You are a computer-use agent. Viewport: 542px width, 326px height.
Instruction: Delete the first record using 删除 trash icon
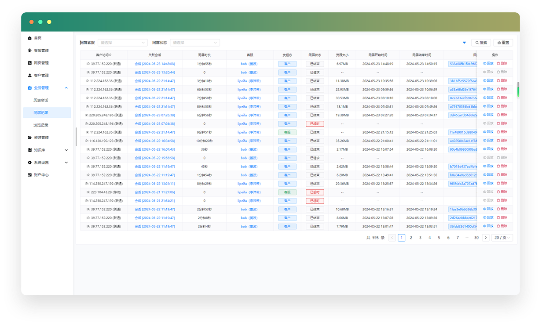[499, 64]
